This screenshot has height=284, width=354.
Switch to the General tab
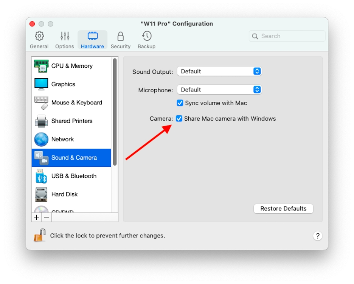click(x=39, y=40)
